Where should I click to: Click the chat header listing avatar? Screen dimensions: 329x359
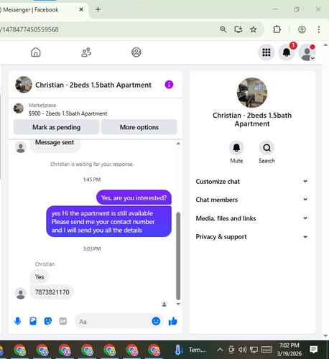coord(24,85)
